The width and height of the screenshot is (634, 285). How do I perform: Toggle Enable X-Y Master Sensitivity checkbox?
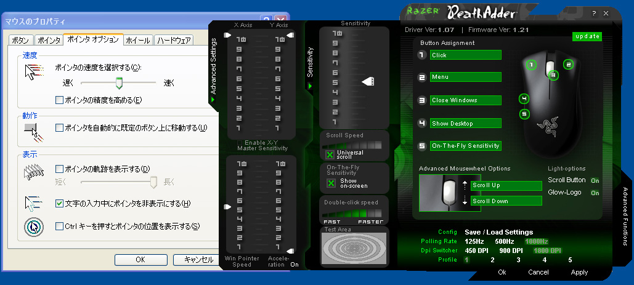(x=240, y=143)
